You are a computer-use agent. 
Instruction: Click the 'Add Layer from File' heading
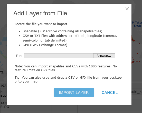click(40, 13)
